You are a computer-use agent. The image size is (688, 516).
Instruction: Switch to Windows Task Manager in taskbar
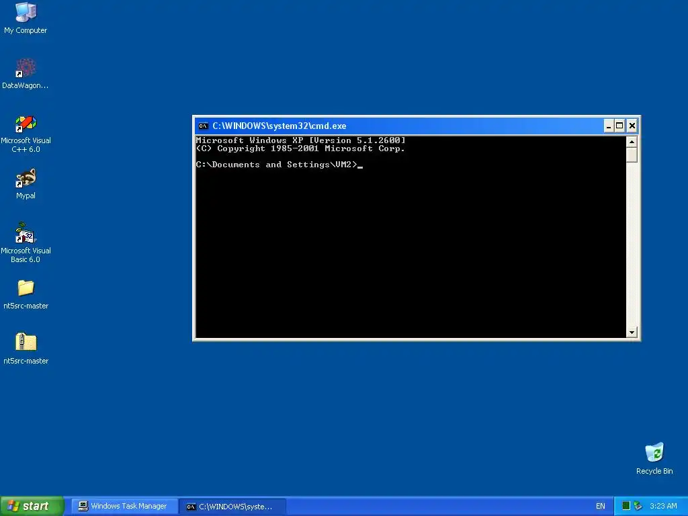click(x=124, y=507)
